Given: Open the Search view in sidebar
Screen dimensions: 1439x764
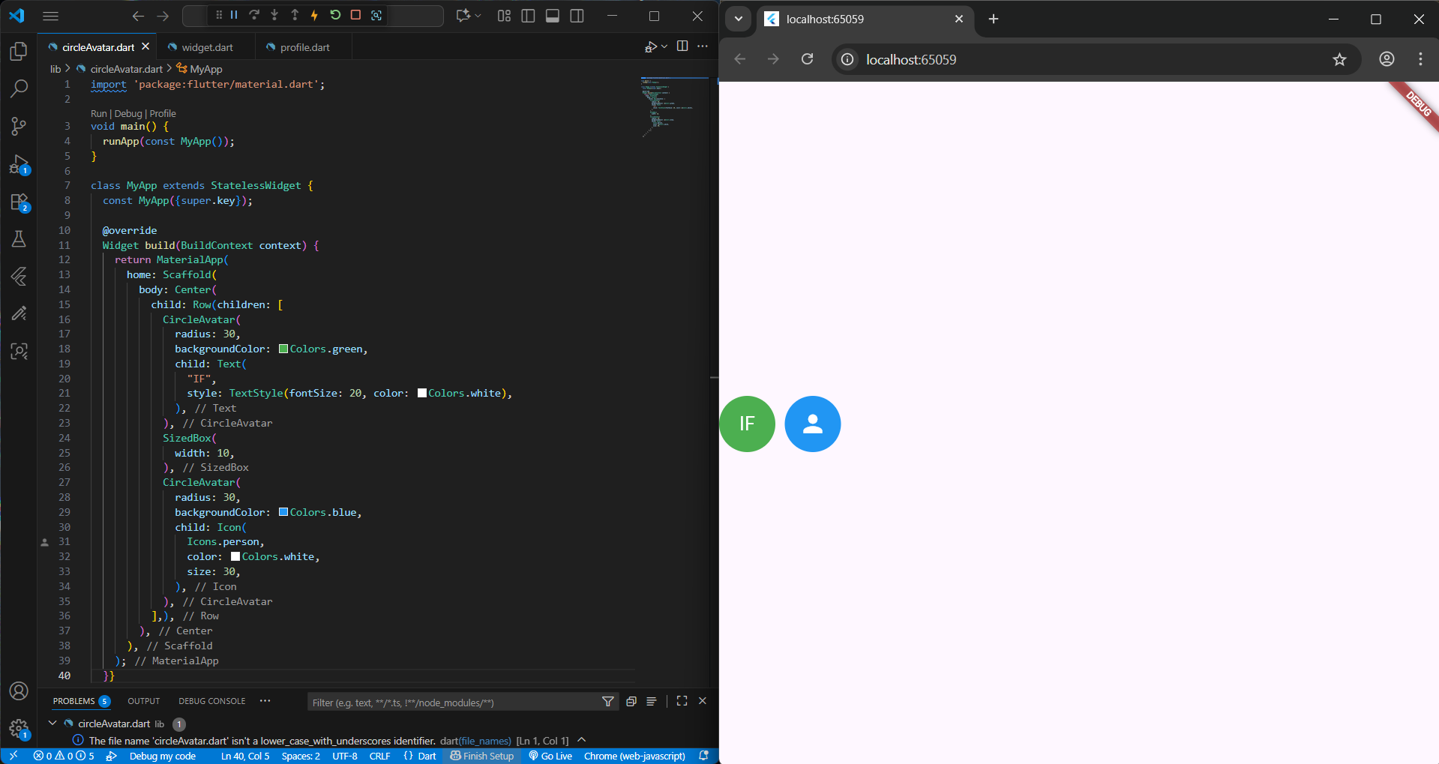Looking at the screenshot, I should click(19, 88).
